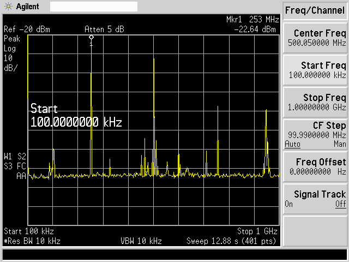The image size is (349, 262).
Task: Select the Center Freq softkey
Action: point(315,38)
